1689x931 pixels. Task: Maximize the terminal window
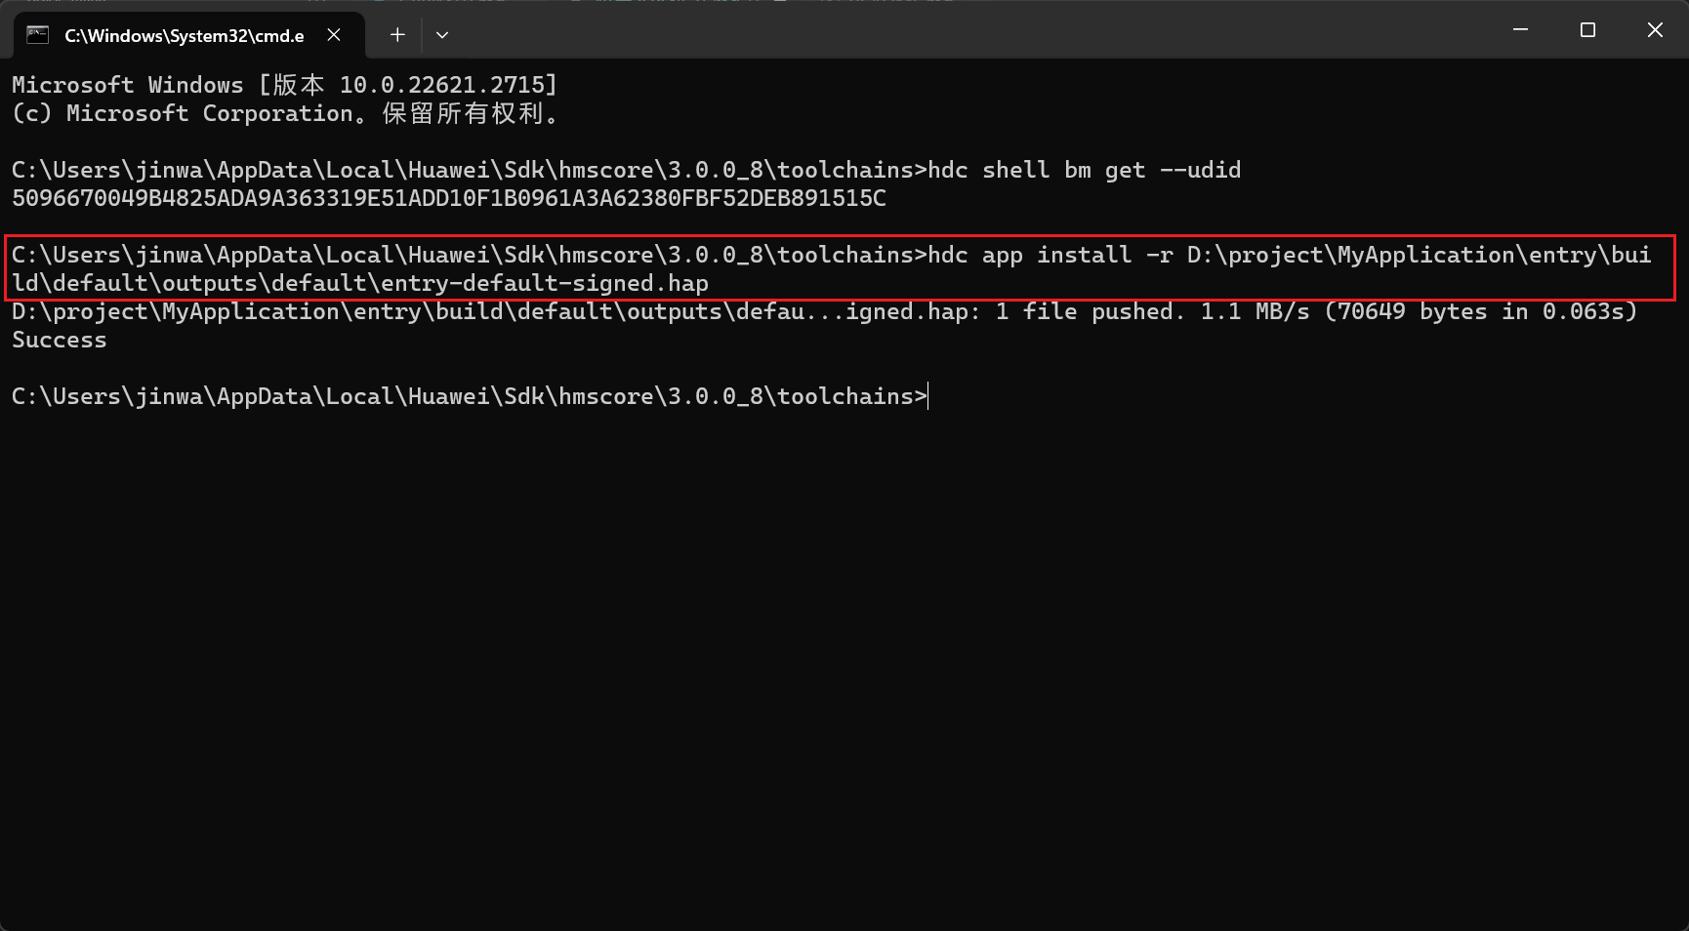coord(1587,30)
